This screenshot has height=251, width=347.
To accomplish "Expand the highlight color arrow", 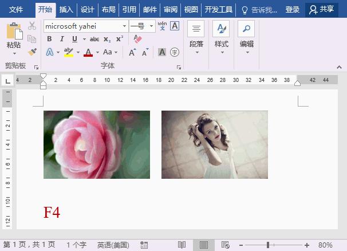I will pos(78,53).
